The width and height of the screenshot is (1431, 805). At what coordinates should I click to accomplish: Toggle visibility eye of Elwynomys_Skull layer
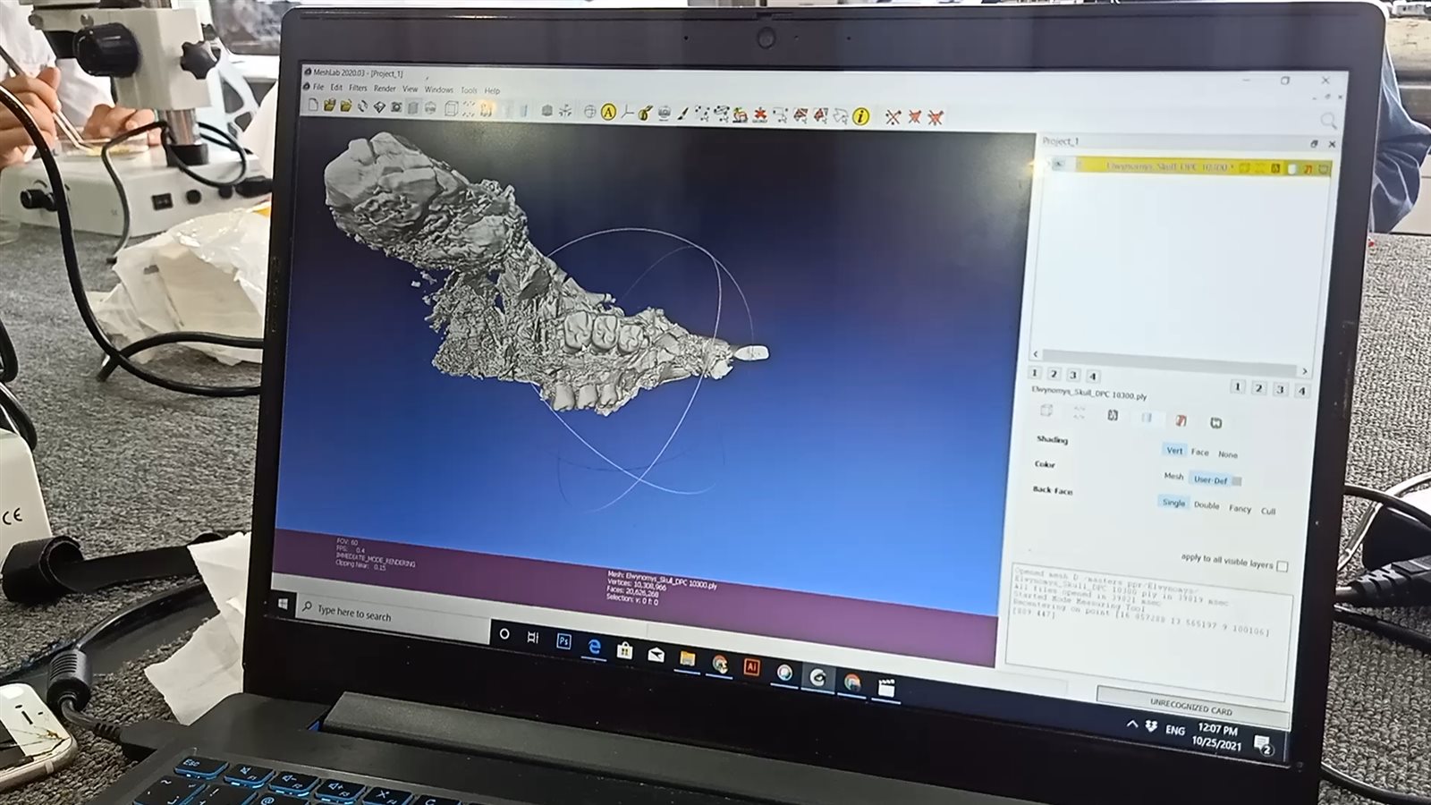[1058, 164]
